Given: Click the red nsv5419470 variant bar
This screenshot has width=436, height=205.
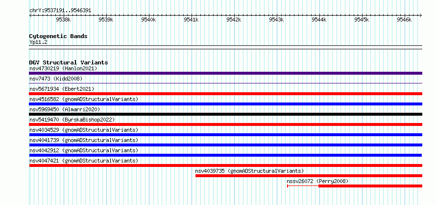Looking at the screenshot, I should point(225,124).
